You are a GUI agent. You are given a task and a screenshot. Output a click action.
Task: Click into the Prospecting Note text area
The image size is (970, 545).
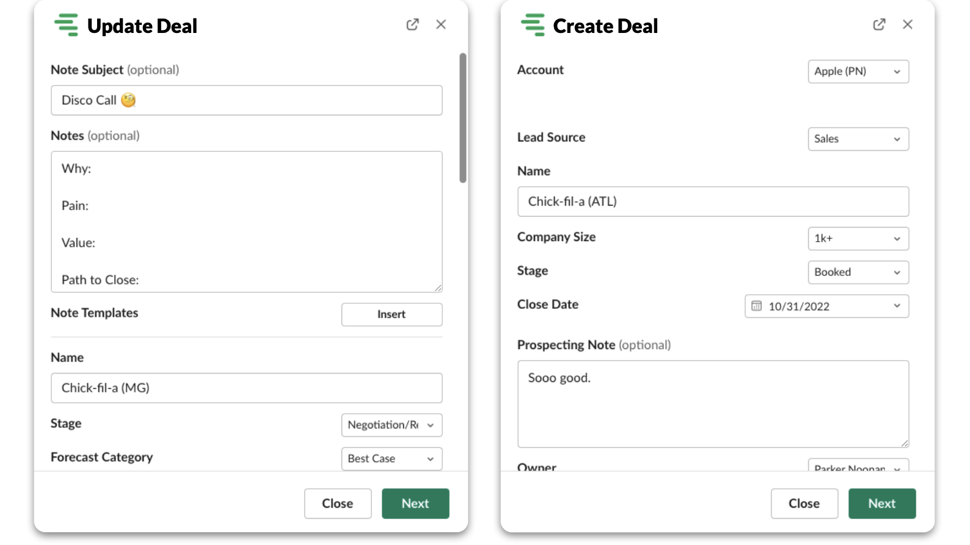[x=712, y=404]
